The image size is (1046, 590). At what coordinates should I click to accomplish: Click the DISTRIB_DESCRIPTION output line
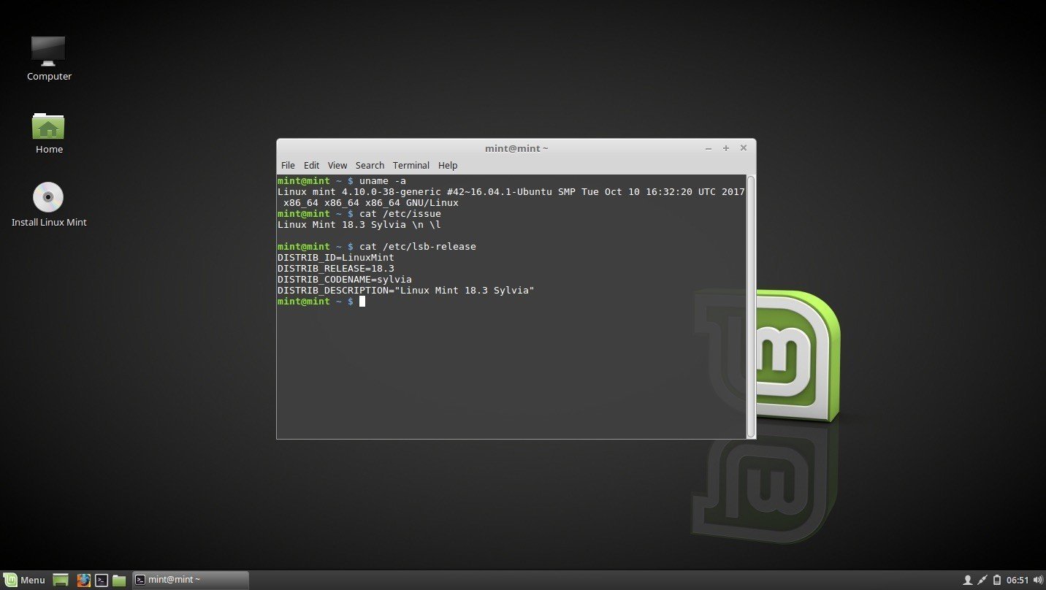406,290
